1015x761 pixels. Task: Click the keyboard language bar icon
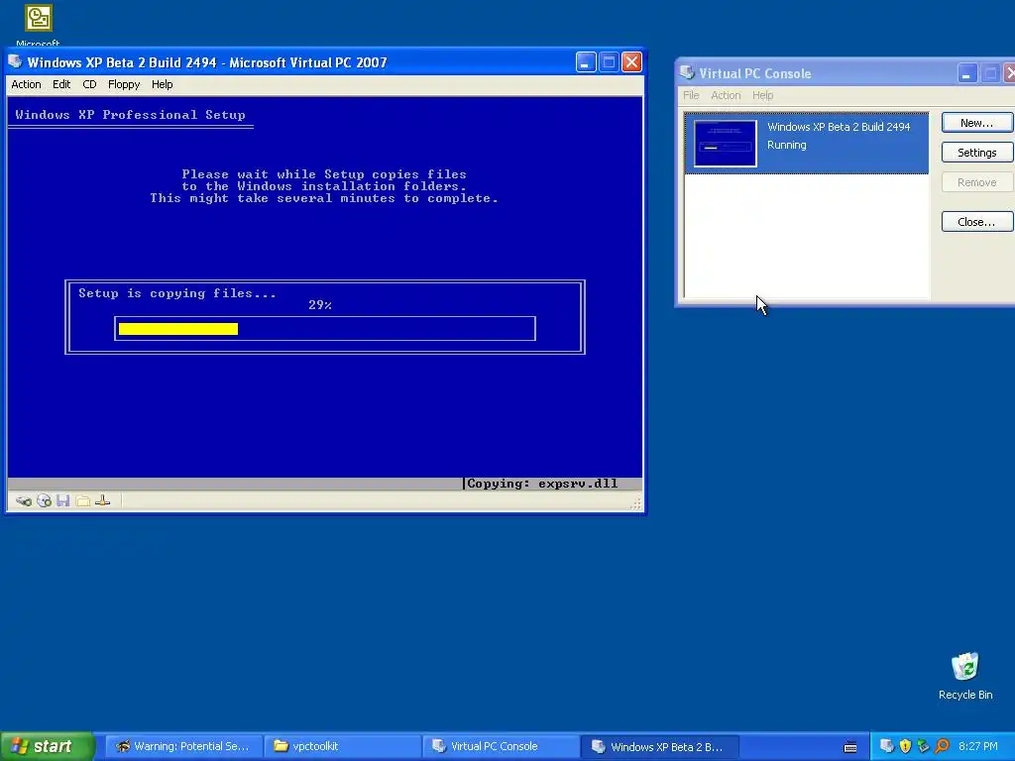pyautogui.click(x=850, y=747)
